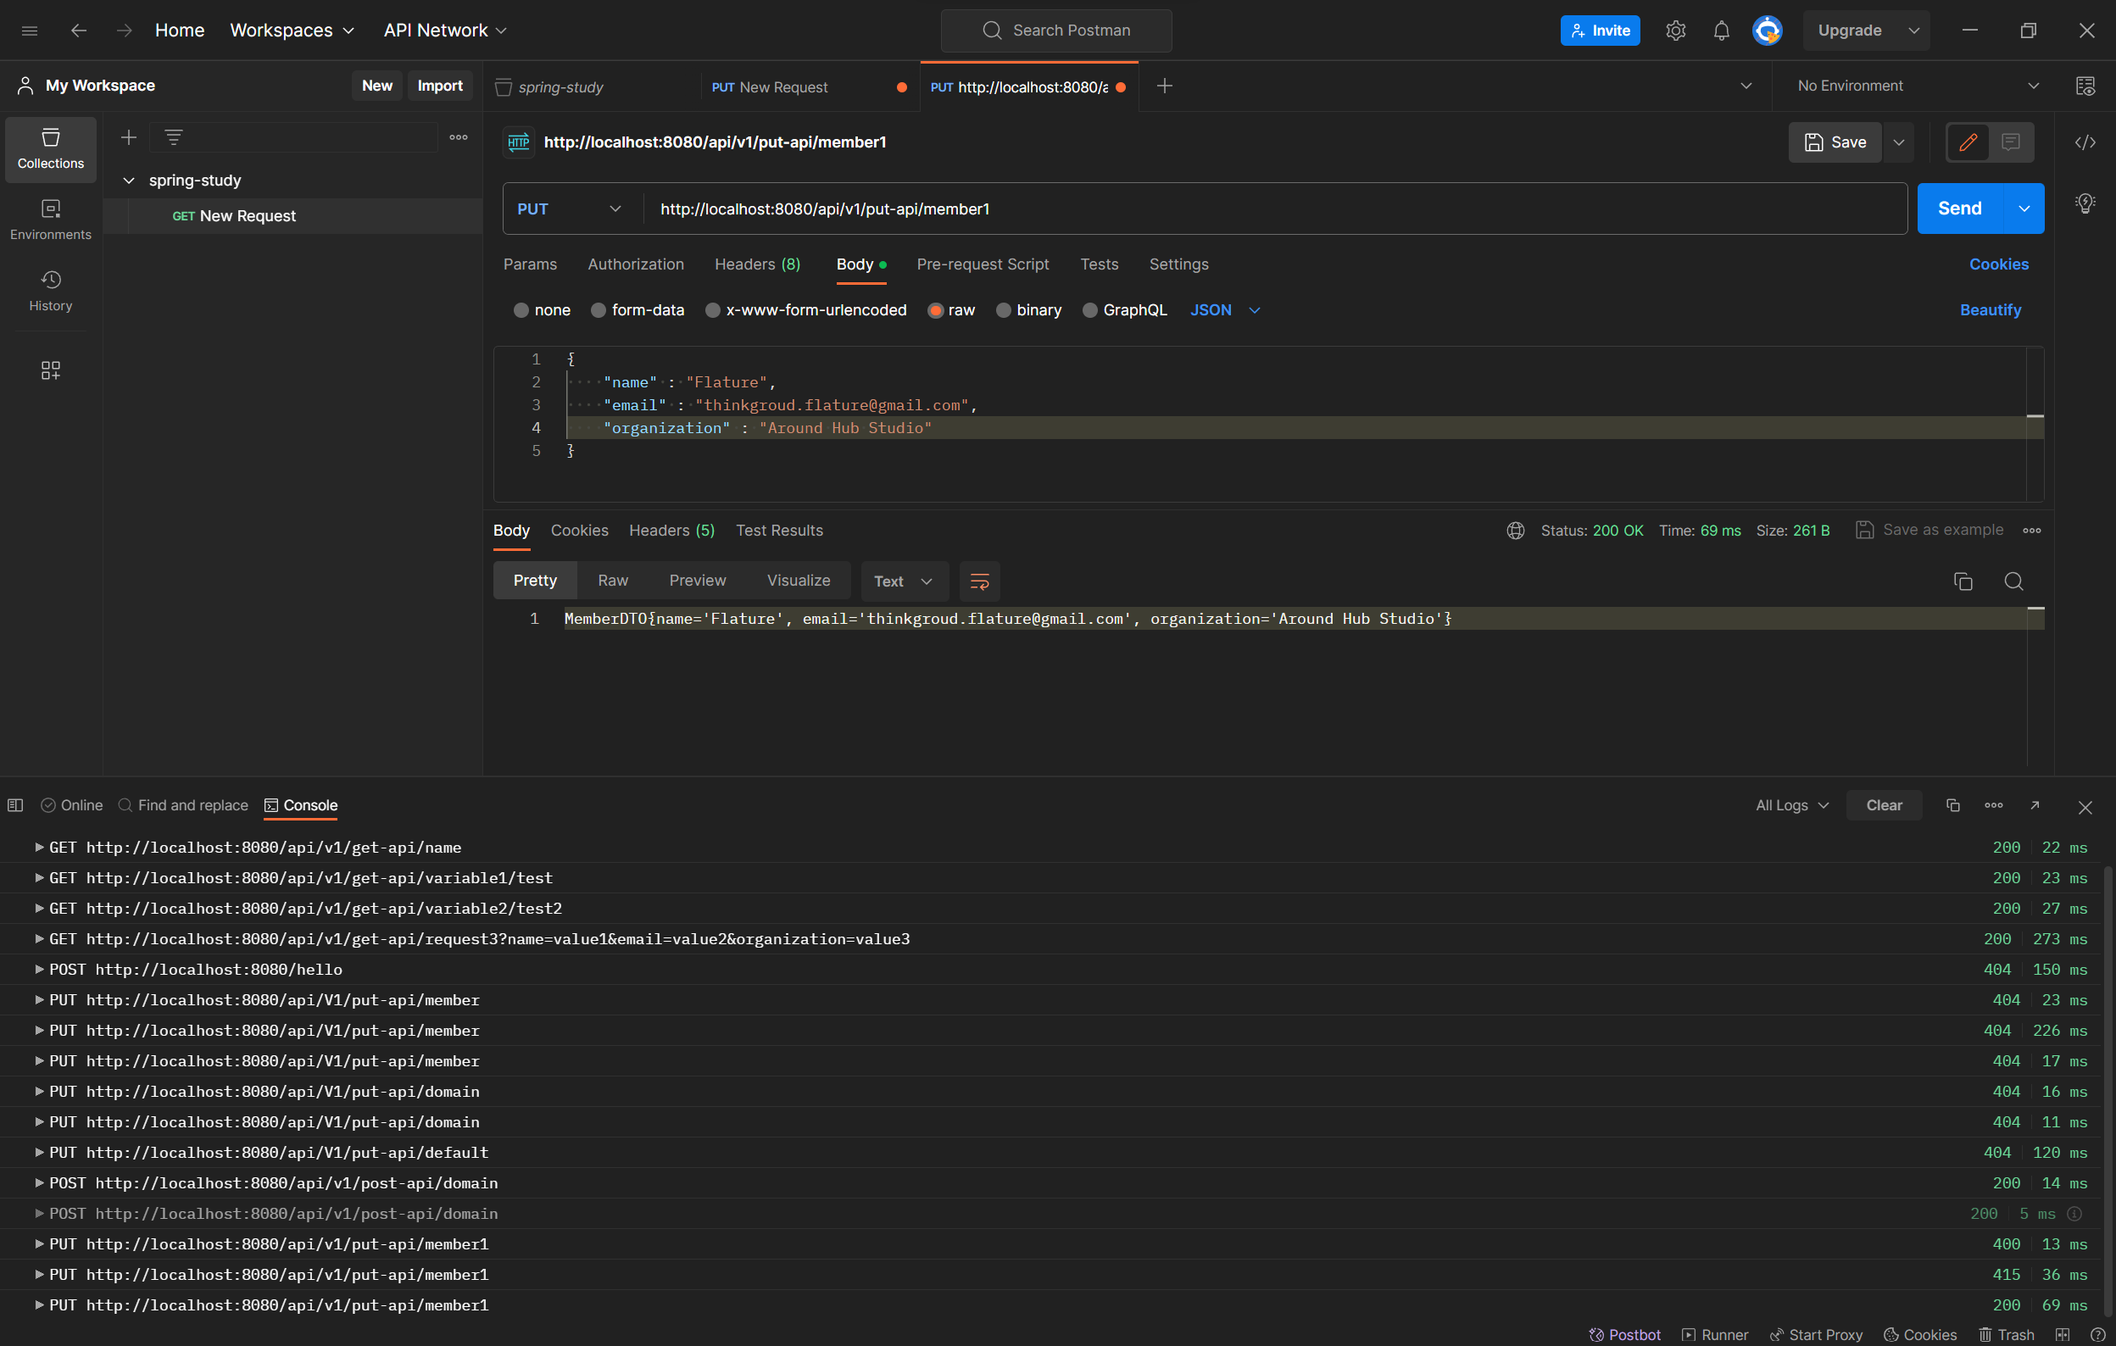Screen dimensions: 2116x1346
Task: Select the binary body option
Action: 1003,310
